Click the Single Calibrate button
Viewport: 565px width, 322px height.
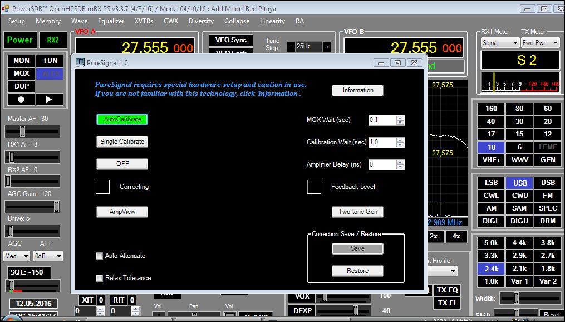pos(122,142)
